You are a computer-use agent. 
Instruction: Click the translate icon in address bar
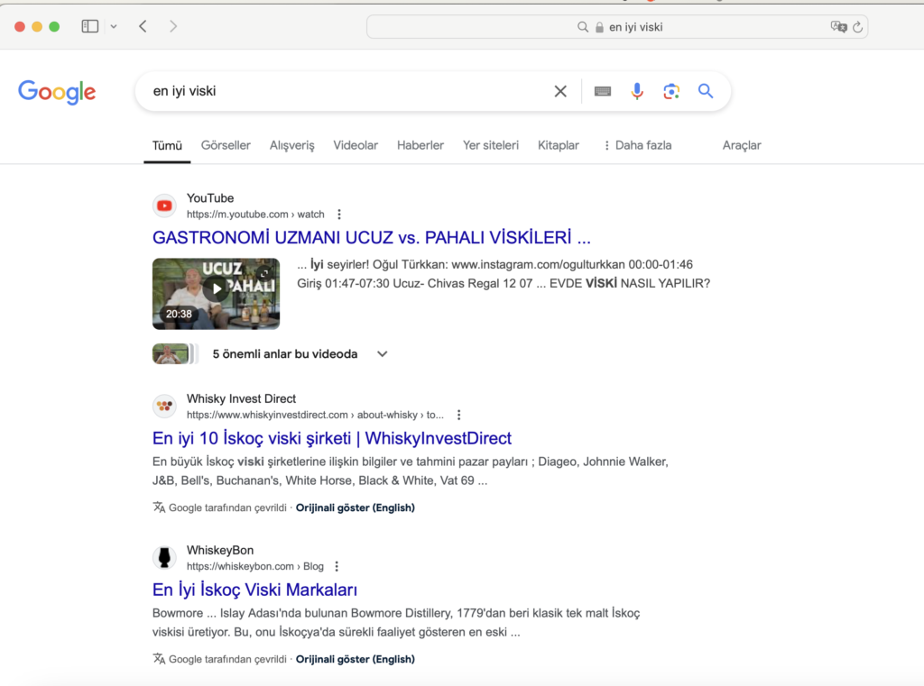point(838,26)
